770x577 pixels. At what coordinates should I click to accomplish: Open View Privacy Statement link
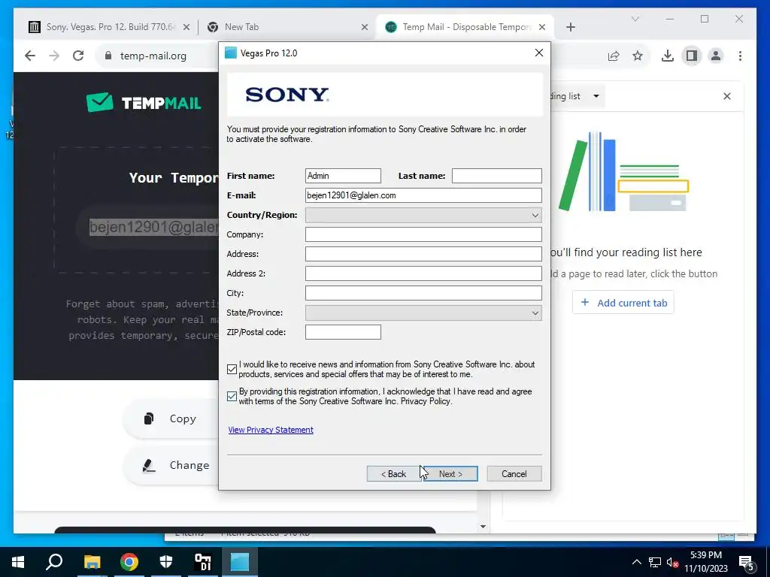(271, 430)
